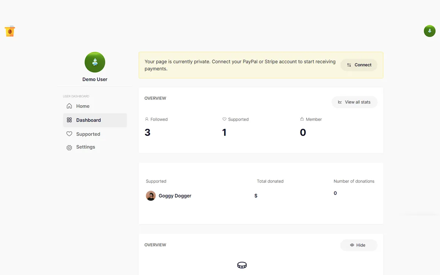Select the Dashboard menu item
This screenshot has height=275, width=440.
pyautogui.click(x=95, y=120)
